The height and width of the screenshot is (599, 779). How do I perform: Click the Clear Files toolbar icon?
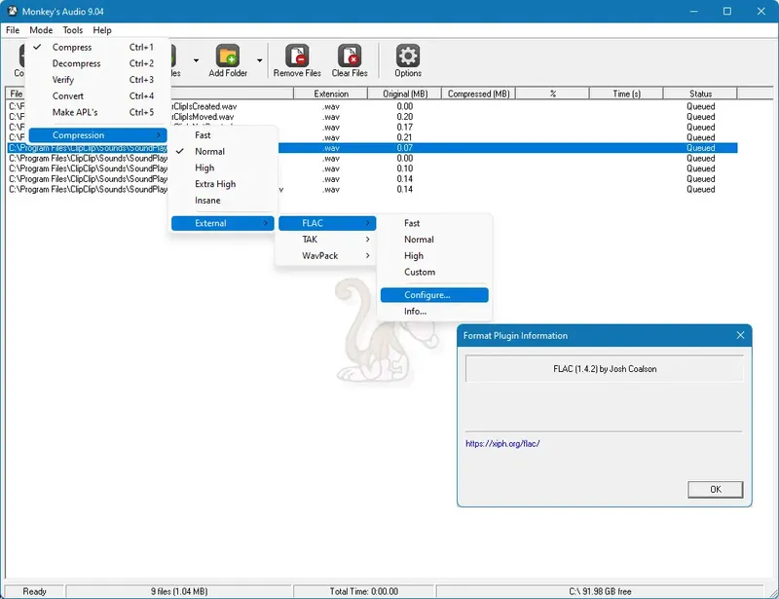[x=350, y=56]
